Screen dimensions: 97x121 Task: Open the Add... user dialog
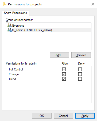click(x=59, y=55)
